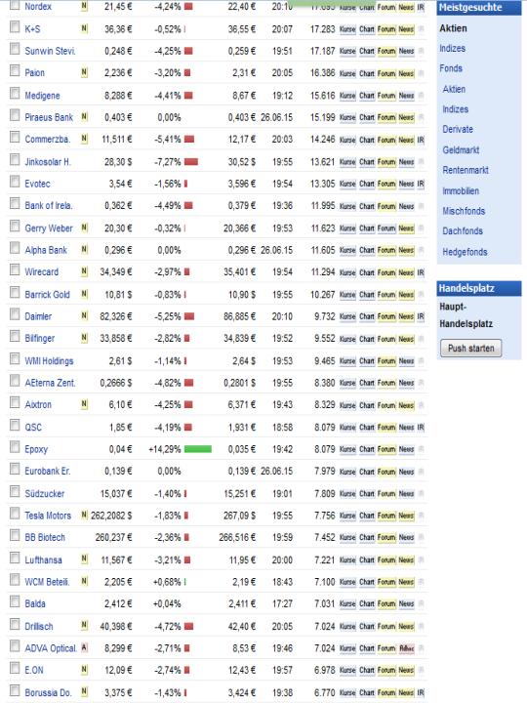
Task: Open the Kurse icon for Südzucker row
Action: (x=347, y=494)
